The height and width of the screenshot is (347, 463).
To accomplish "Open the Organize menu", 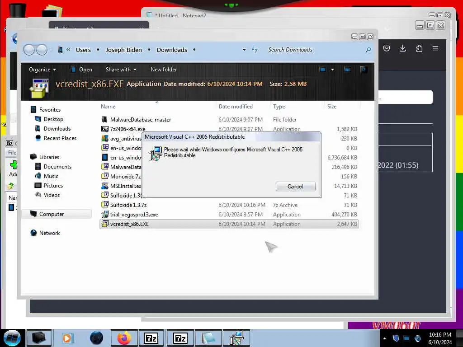I will click(42, 70).
